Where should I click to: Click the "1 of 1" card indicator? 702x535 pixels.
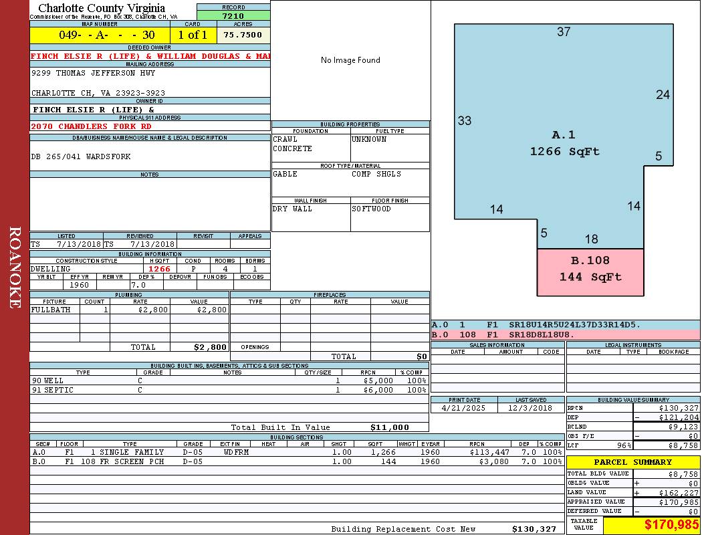pyautogui.click(x=193, y=35)
